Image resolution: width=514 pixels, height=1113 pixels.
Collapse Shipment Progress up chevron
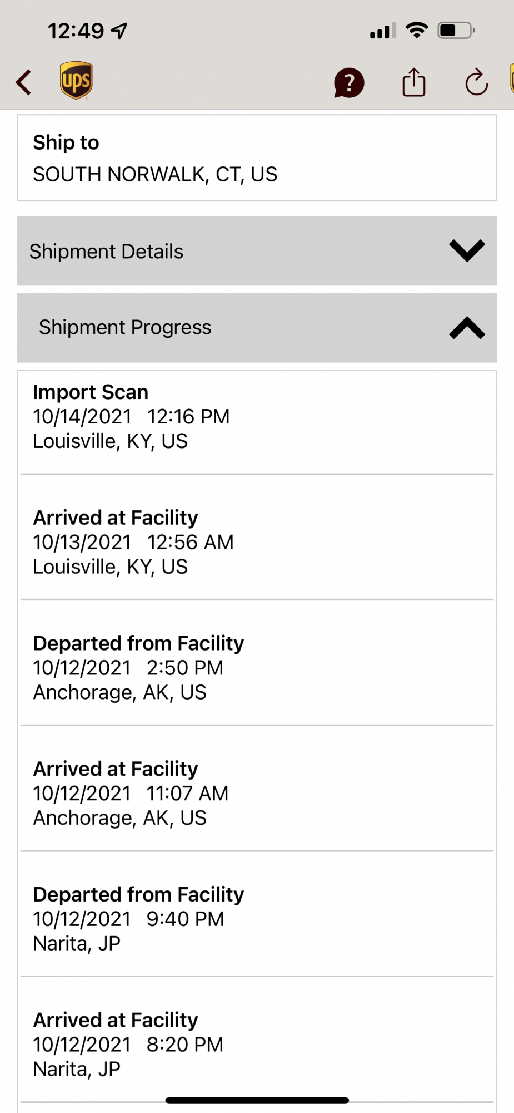(467, 328)
